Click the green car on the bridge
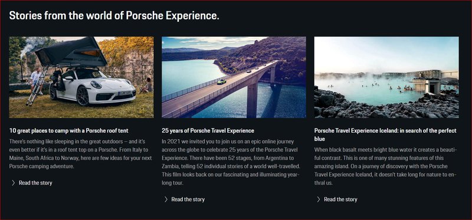The width and height of the screenshot is (472, 220). pos(221,81)
